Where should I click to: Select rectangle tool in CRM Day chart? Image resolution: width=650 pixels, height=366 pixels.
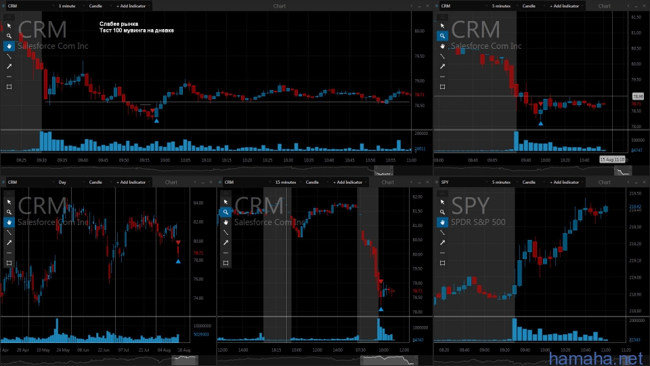[9, 263]
